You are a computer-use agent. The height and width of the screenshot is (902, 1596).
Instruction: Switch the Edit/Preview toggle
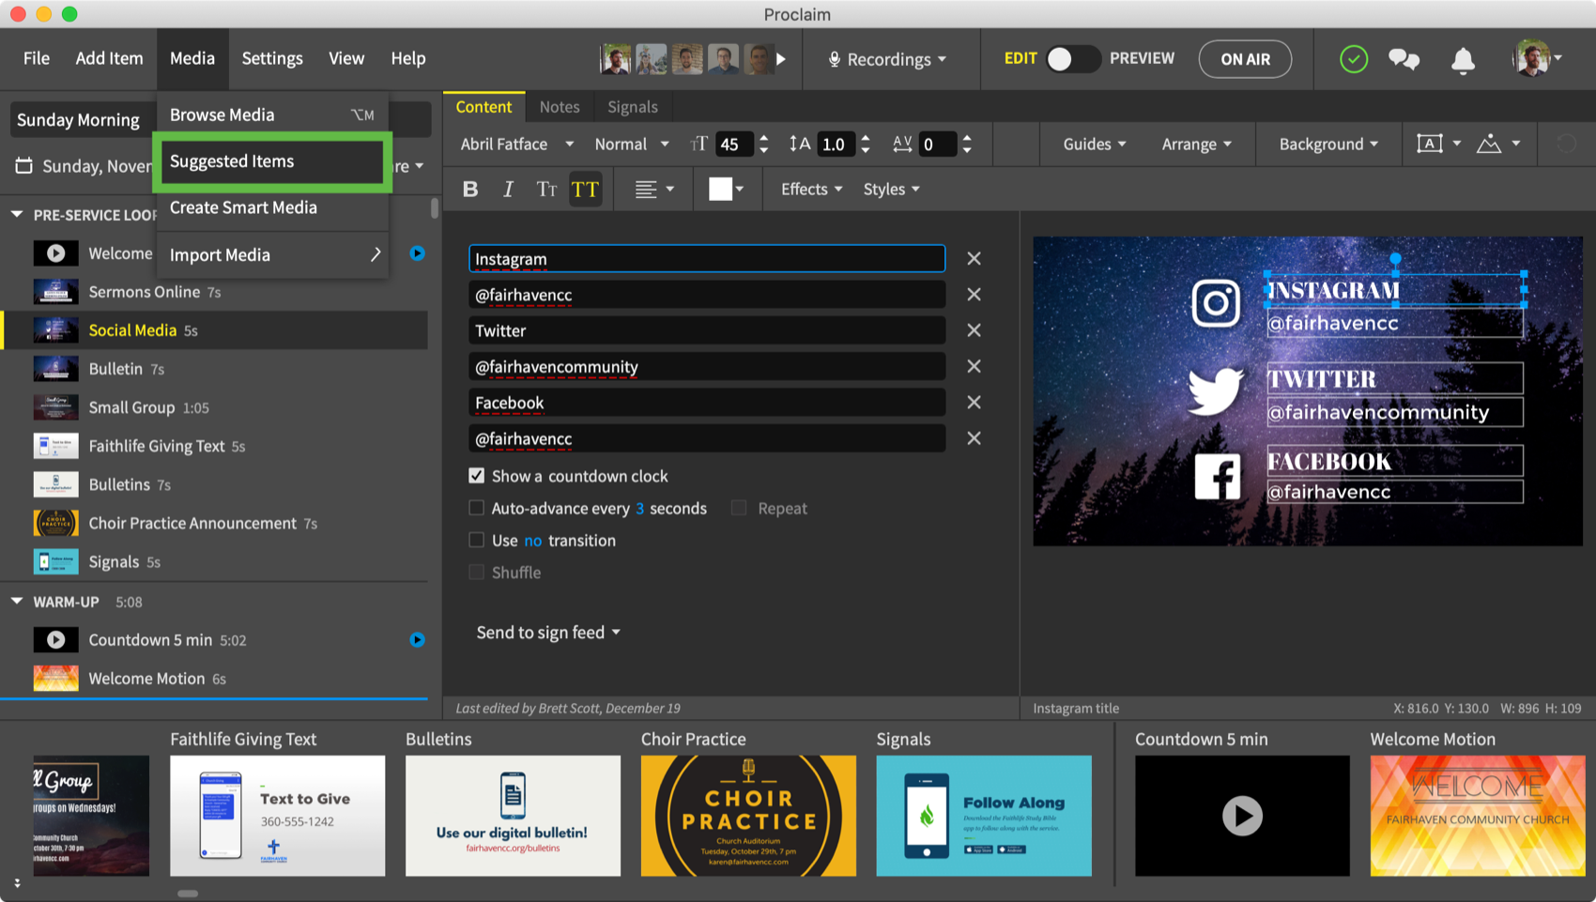point(1073,58)
